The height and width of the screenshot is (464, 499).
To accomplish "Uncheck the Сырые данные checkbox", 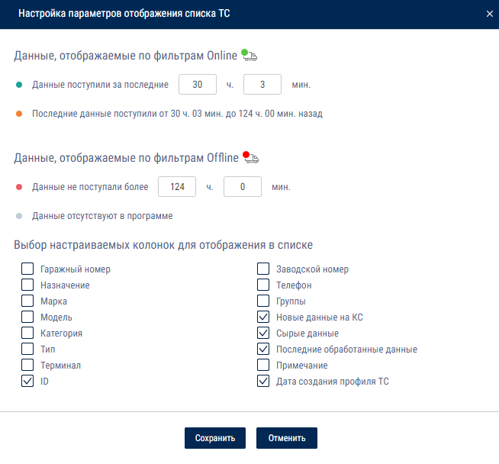I will 263,333.
